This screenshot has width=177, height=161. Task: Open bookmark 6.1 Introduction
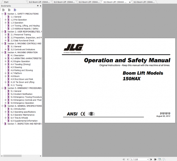click(x=18, y=109)
